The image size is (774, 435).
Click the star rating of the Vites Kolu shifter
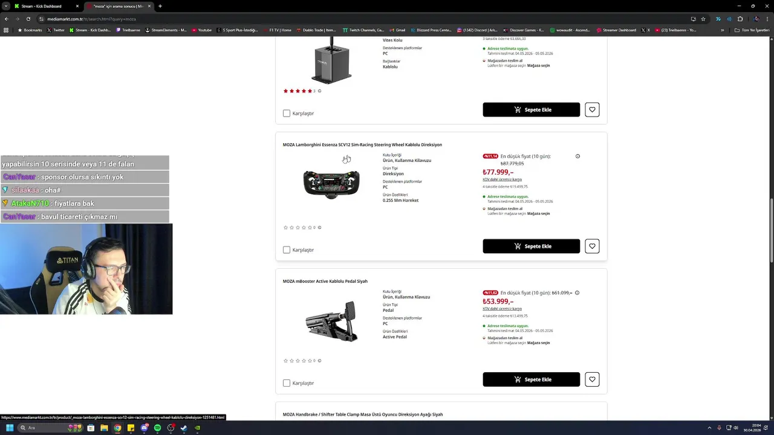[x=298, y=91]
